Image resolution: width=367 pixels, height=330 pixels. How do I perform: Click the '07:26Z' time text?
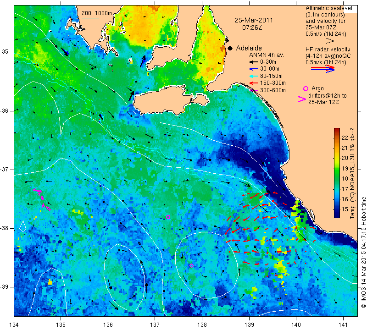click(252, 27)
